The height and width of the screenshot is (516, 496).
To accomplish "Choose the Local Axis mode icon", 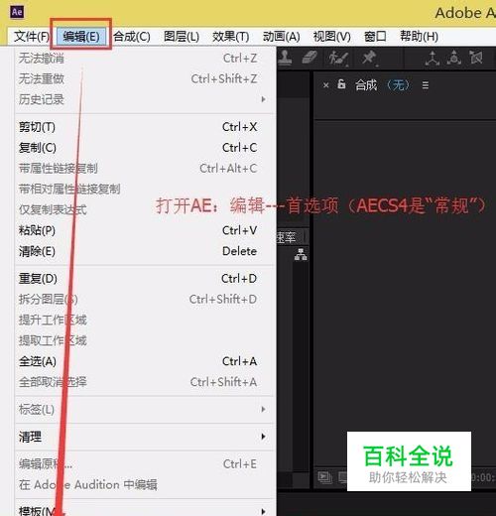I will point(432,58).
